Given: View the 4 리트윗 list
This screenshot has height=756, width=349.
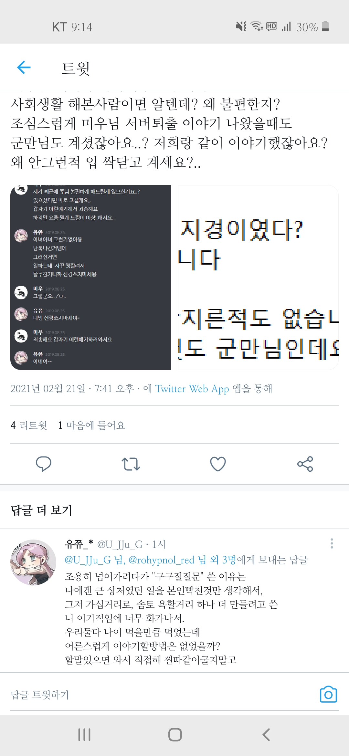Looking at the screenshot, I should click(x=29, y=425).
